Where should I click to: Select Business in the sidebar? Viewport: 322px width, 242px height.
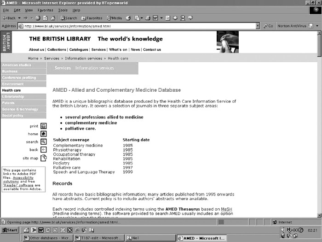click(23, 71)
